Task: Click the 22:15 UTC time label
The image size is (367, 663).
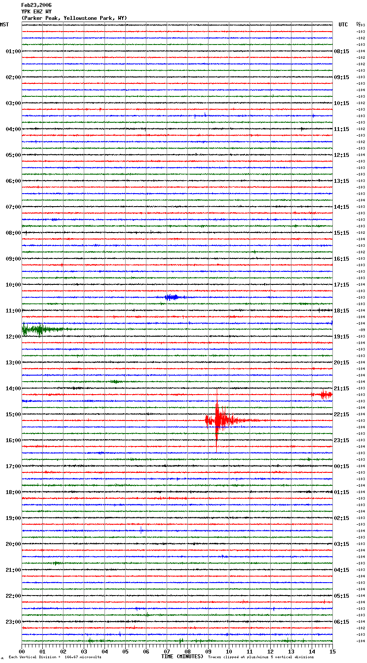Action: tap(342, 414)
